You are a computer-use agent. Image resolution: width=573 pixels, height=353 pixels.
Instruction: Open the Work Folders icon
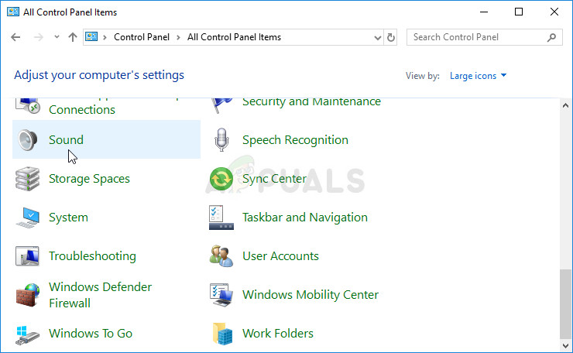[x=221, y=334]
